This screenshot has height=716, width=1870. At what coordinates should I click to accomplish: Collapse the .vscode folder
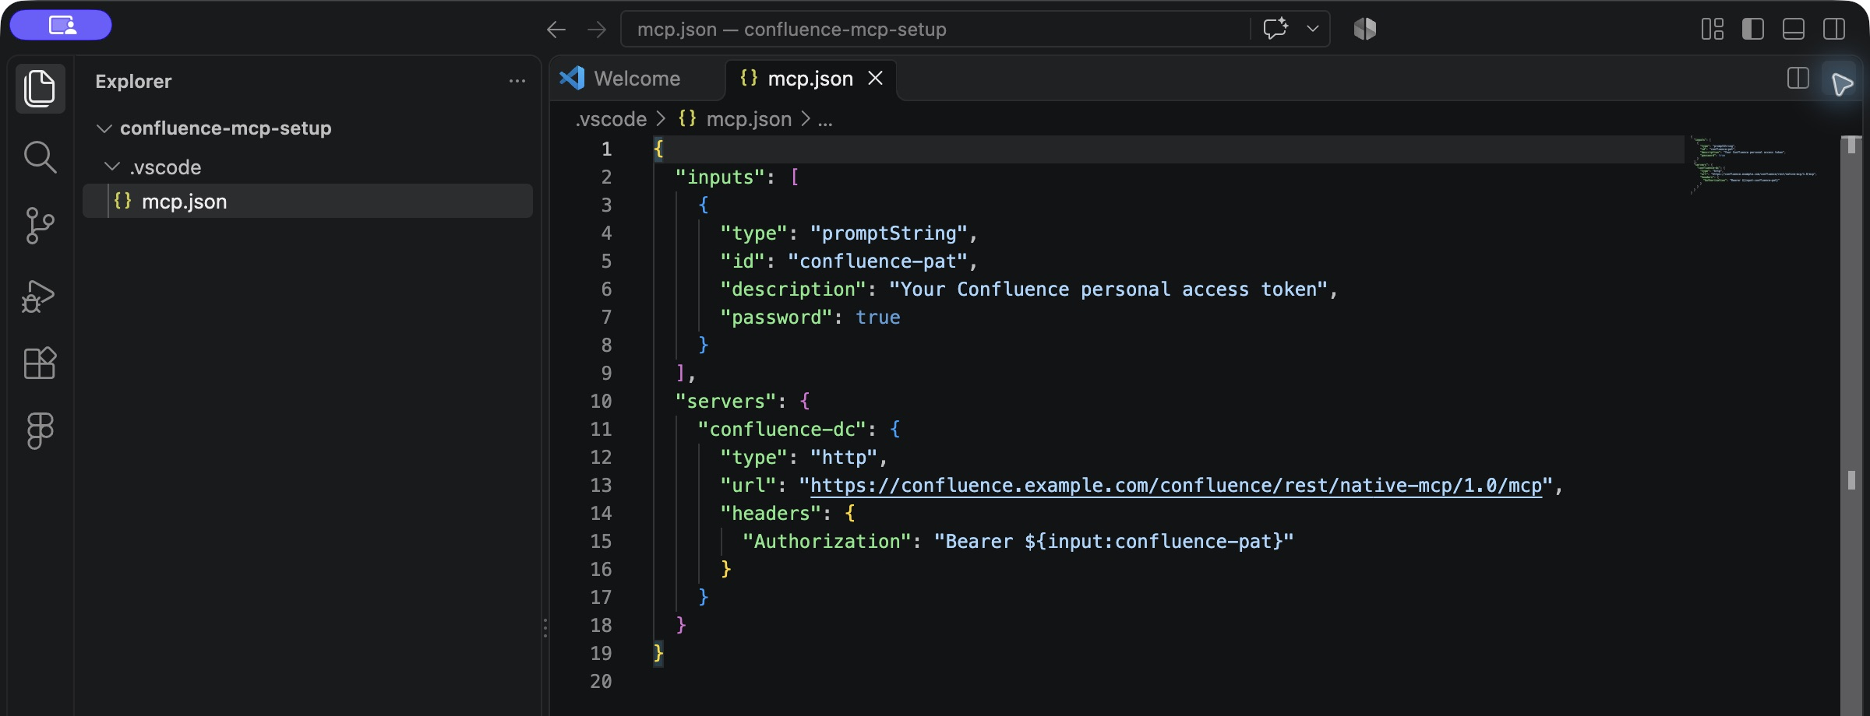[165, 167]
